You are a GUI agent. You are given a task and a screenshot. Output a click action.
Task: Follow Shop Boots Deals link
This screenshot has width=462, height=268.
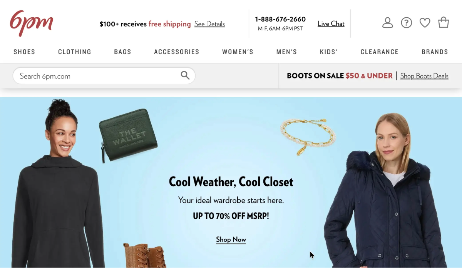point(424,76)
